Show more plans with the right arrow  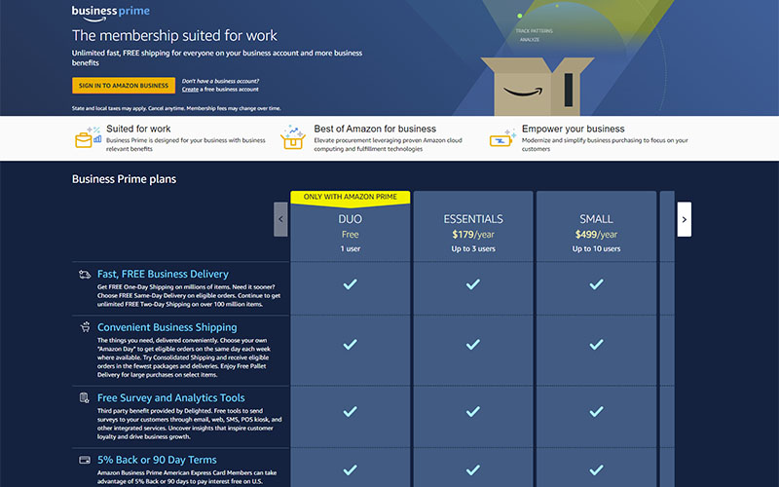tap(685, 219)
